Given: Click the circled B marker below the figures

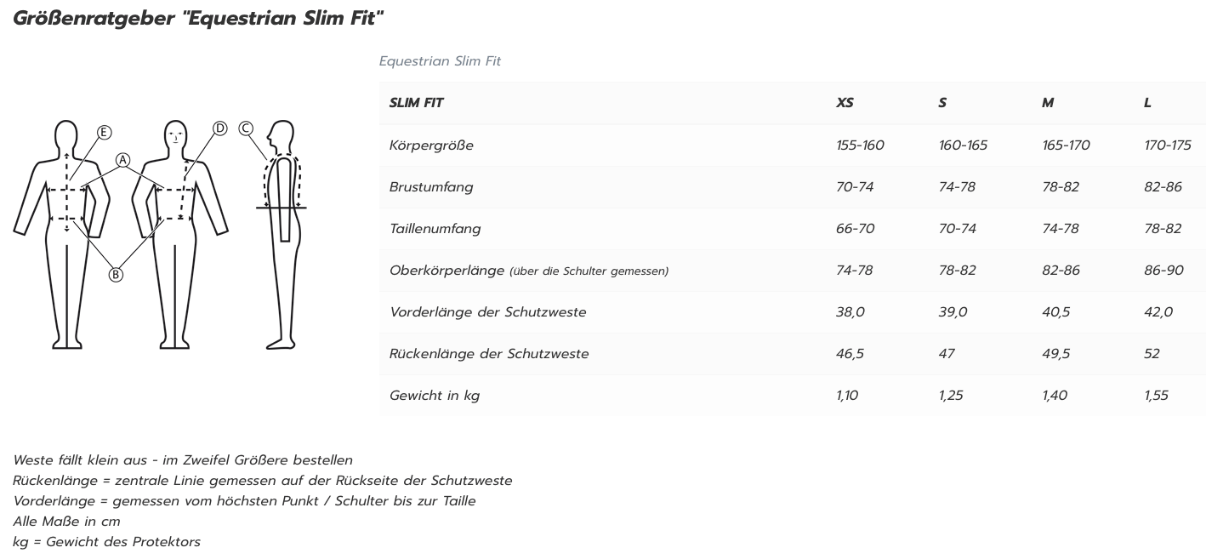Looking at the screenshot, I should click(x=117, y=274).
